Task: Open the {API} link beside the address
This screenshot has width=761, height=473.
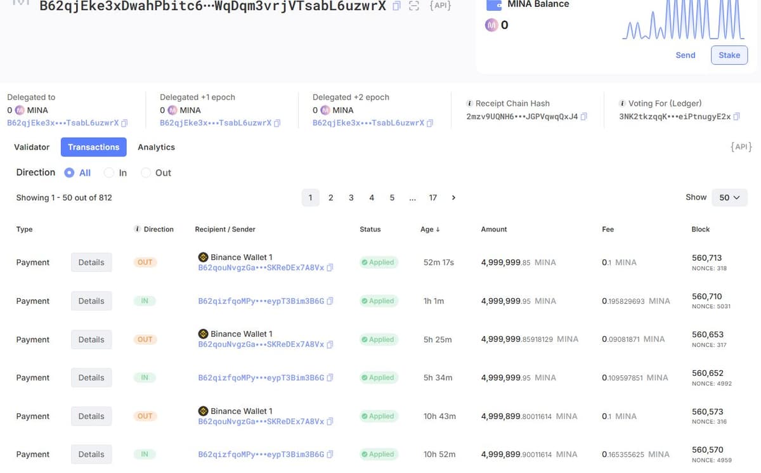Action: click(x=440, y=6)
